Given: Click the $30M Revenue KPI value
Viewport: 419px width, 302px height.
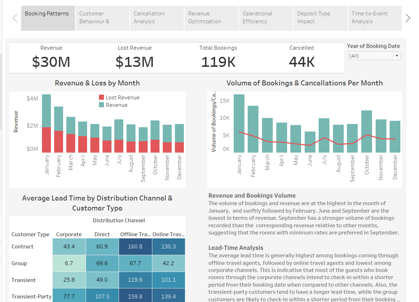Looking at the screenshot, I should [51, 62].
